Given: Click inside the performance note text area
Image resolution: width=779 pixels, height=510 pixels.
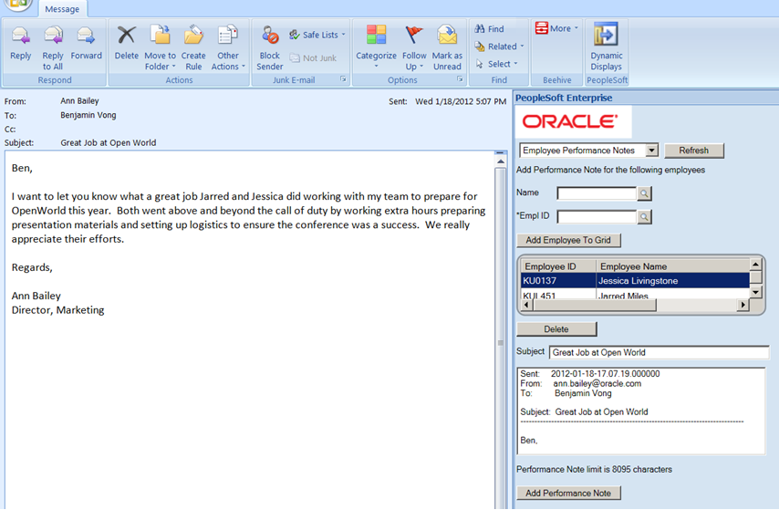Looking at the screenshot, I should [641, 411].
